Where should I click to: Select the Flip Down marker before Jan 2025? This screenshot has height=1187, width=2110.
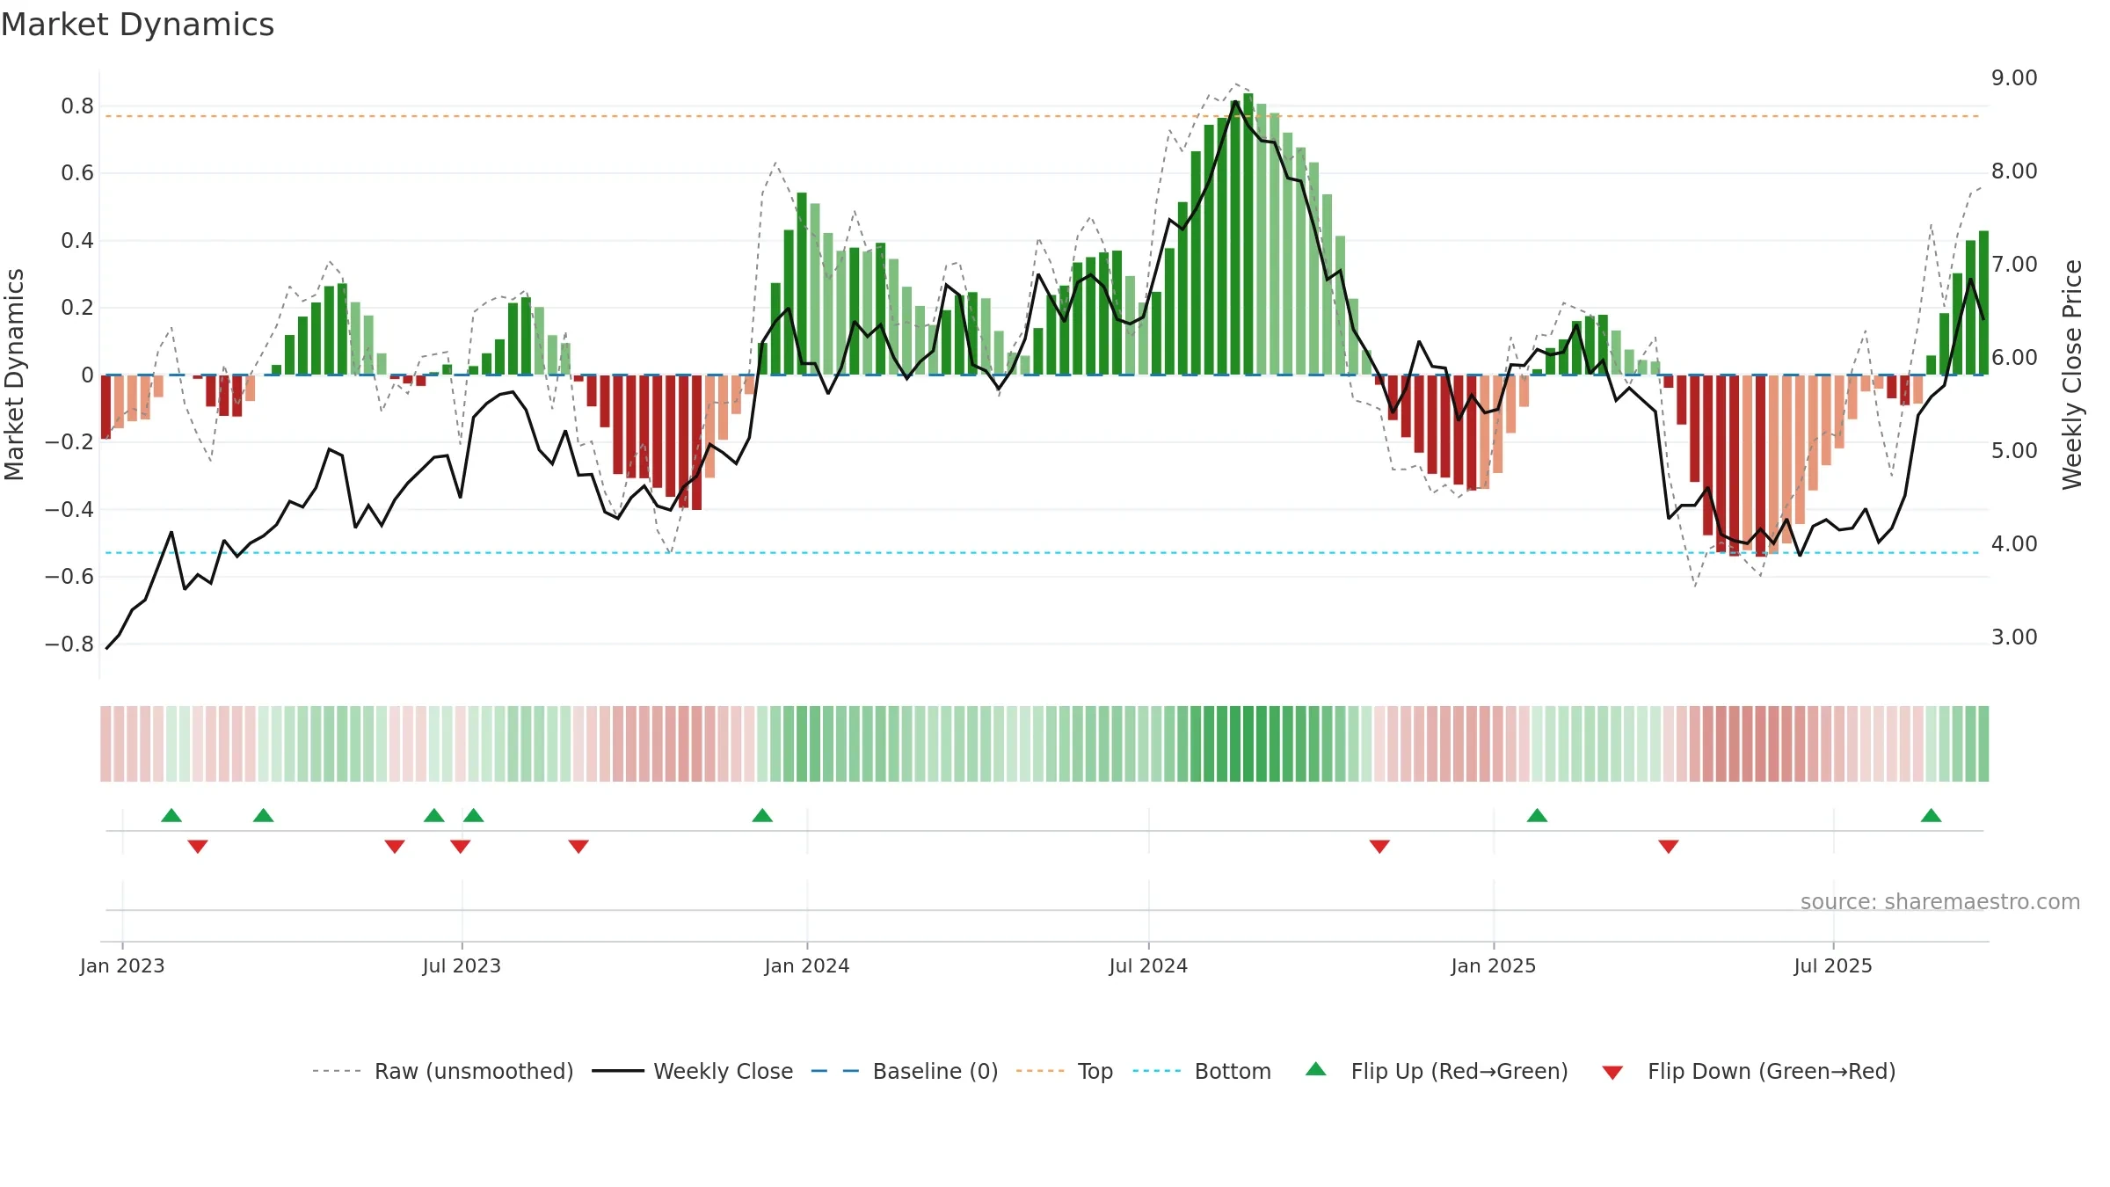click(1379, 846)
